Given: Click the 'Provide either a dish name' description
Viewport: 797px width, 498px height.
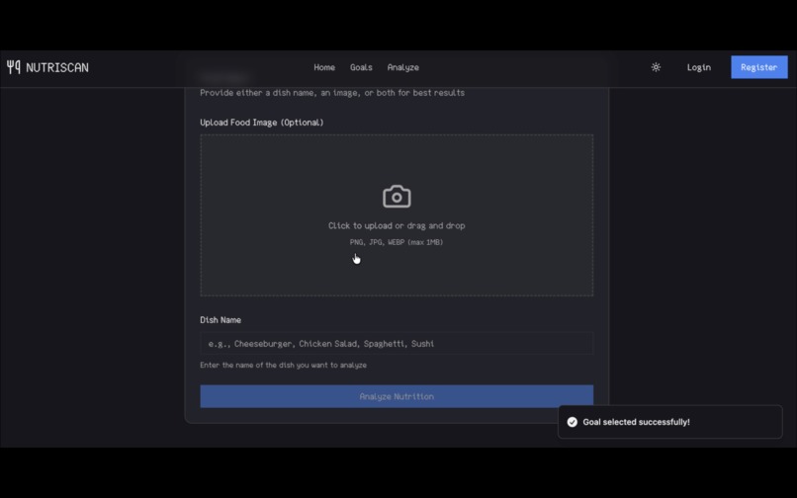Looking at the screenshot, I should (x=332, y=93).
